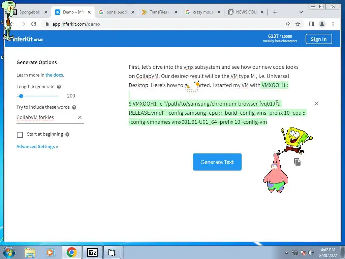The height and width of the screenshot is (259, 345).
Task: Click the Action Center flag tray icon
Action: (x=303, y=253)
